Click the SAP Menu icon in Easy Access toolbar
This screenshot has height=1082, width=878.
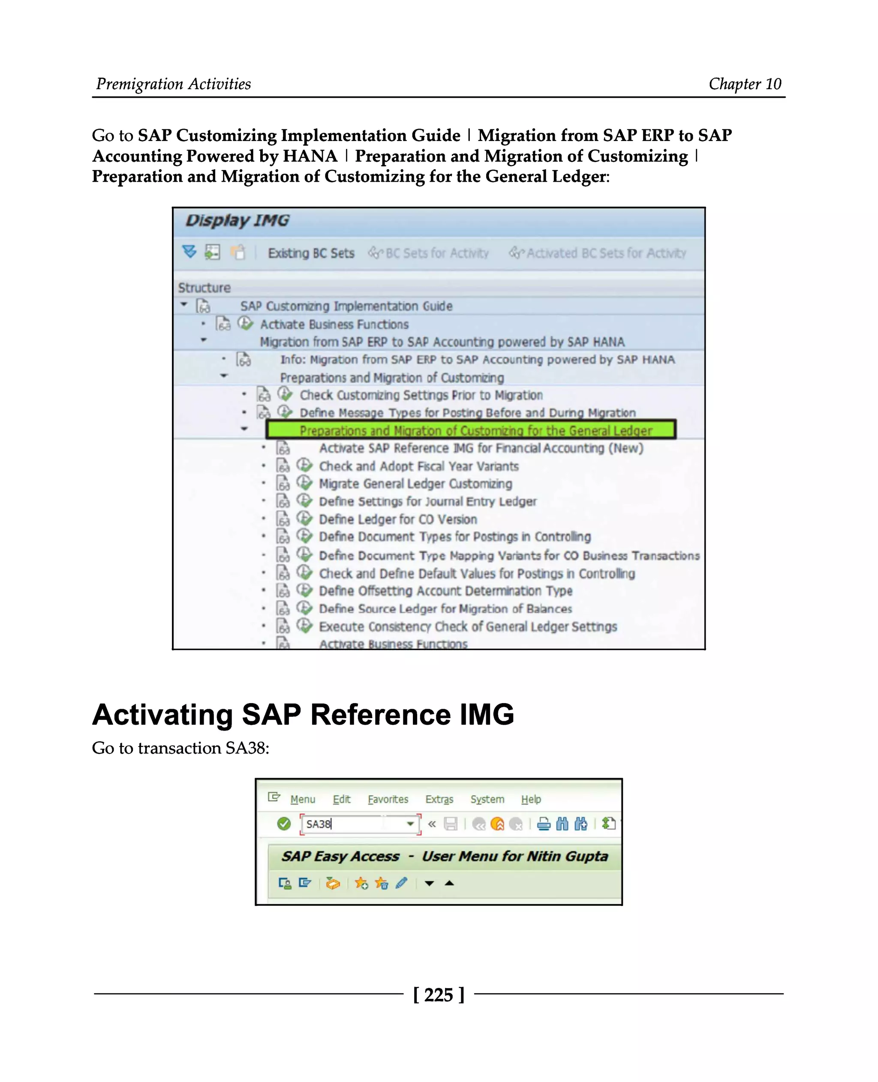click(x=305, y=883)
